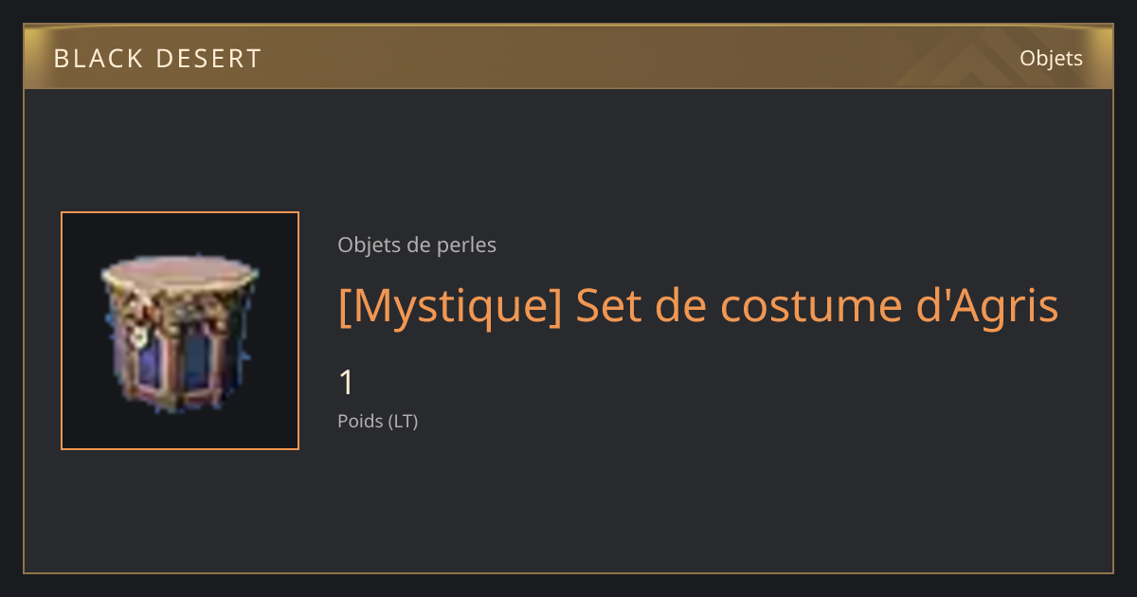
Task: Click the Poids (LT) label
Action: pyautogui.click(x=377, y=421)
